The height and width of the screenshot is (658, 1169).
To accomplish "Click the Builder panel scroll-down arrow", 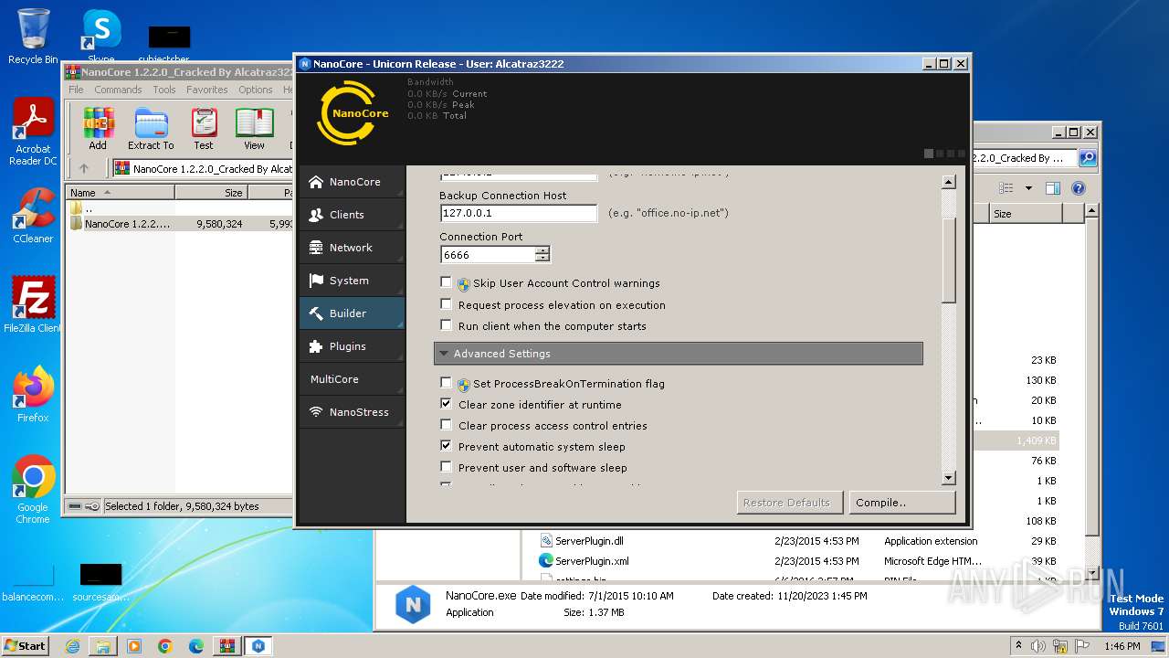I will tap(948, 478).
